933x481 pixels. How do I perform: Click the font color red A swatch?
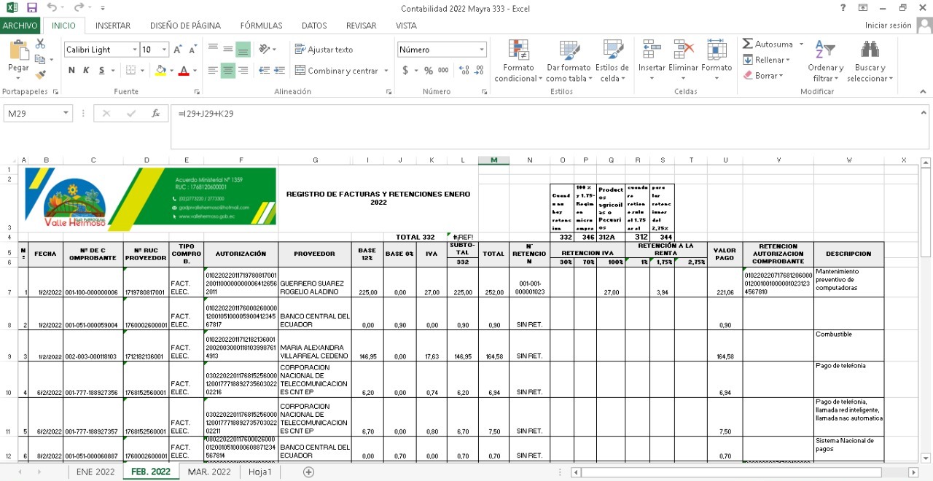(x=183, y=71)
